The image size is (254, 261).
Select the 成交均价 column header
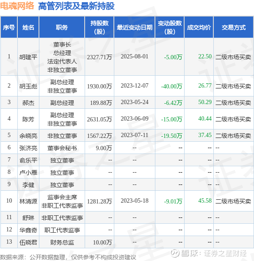[199, 27]
